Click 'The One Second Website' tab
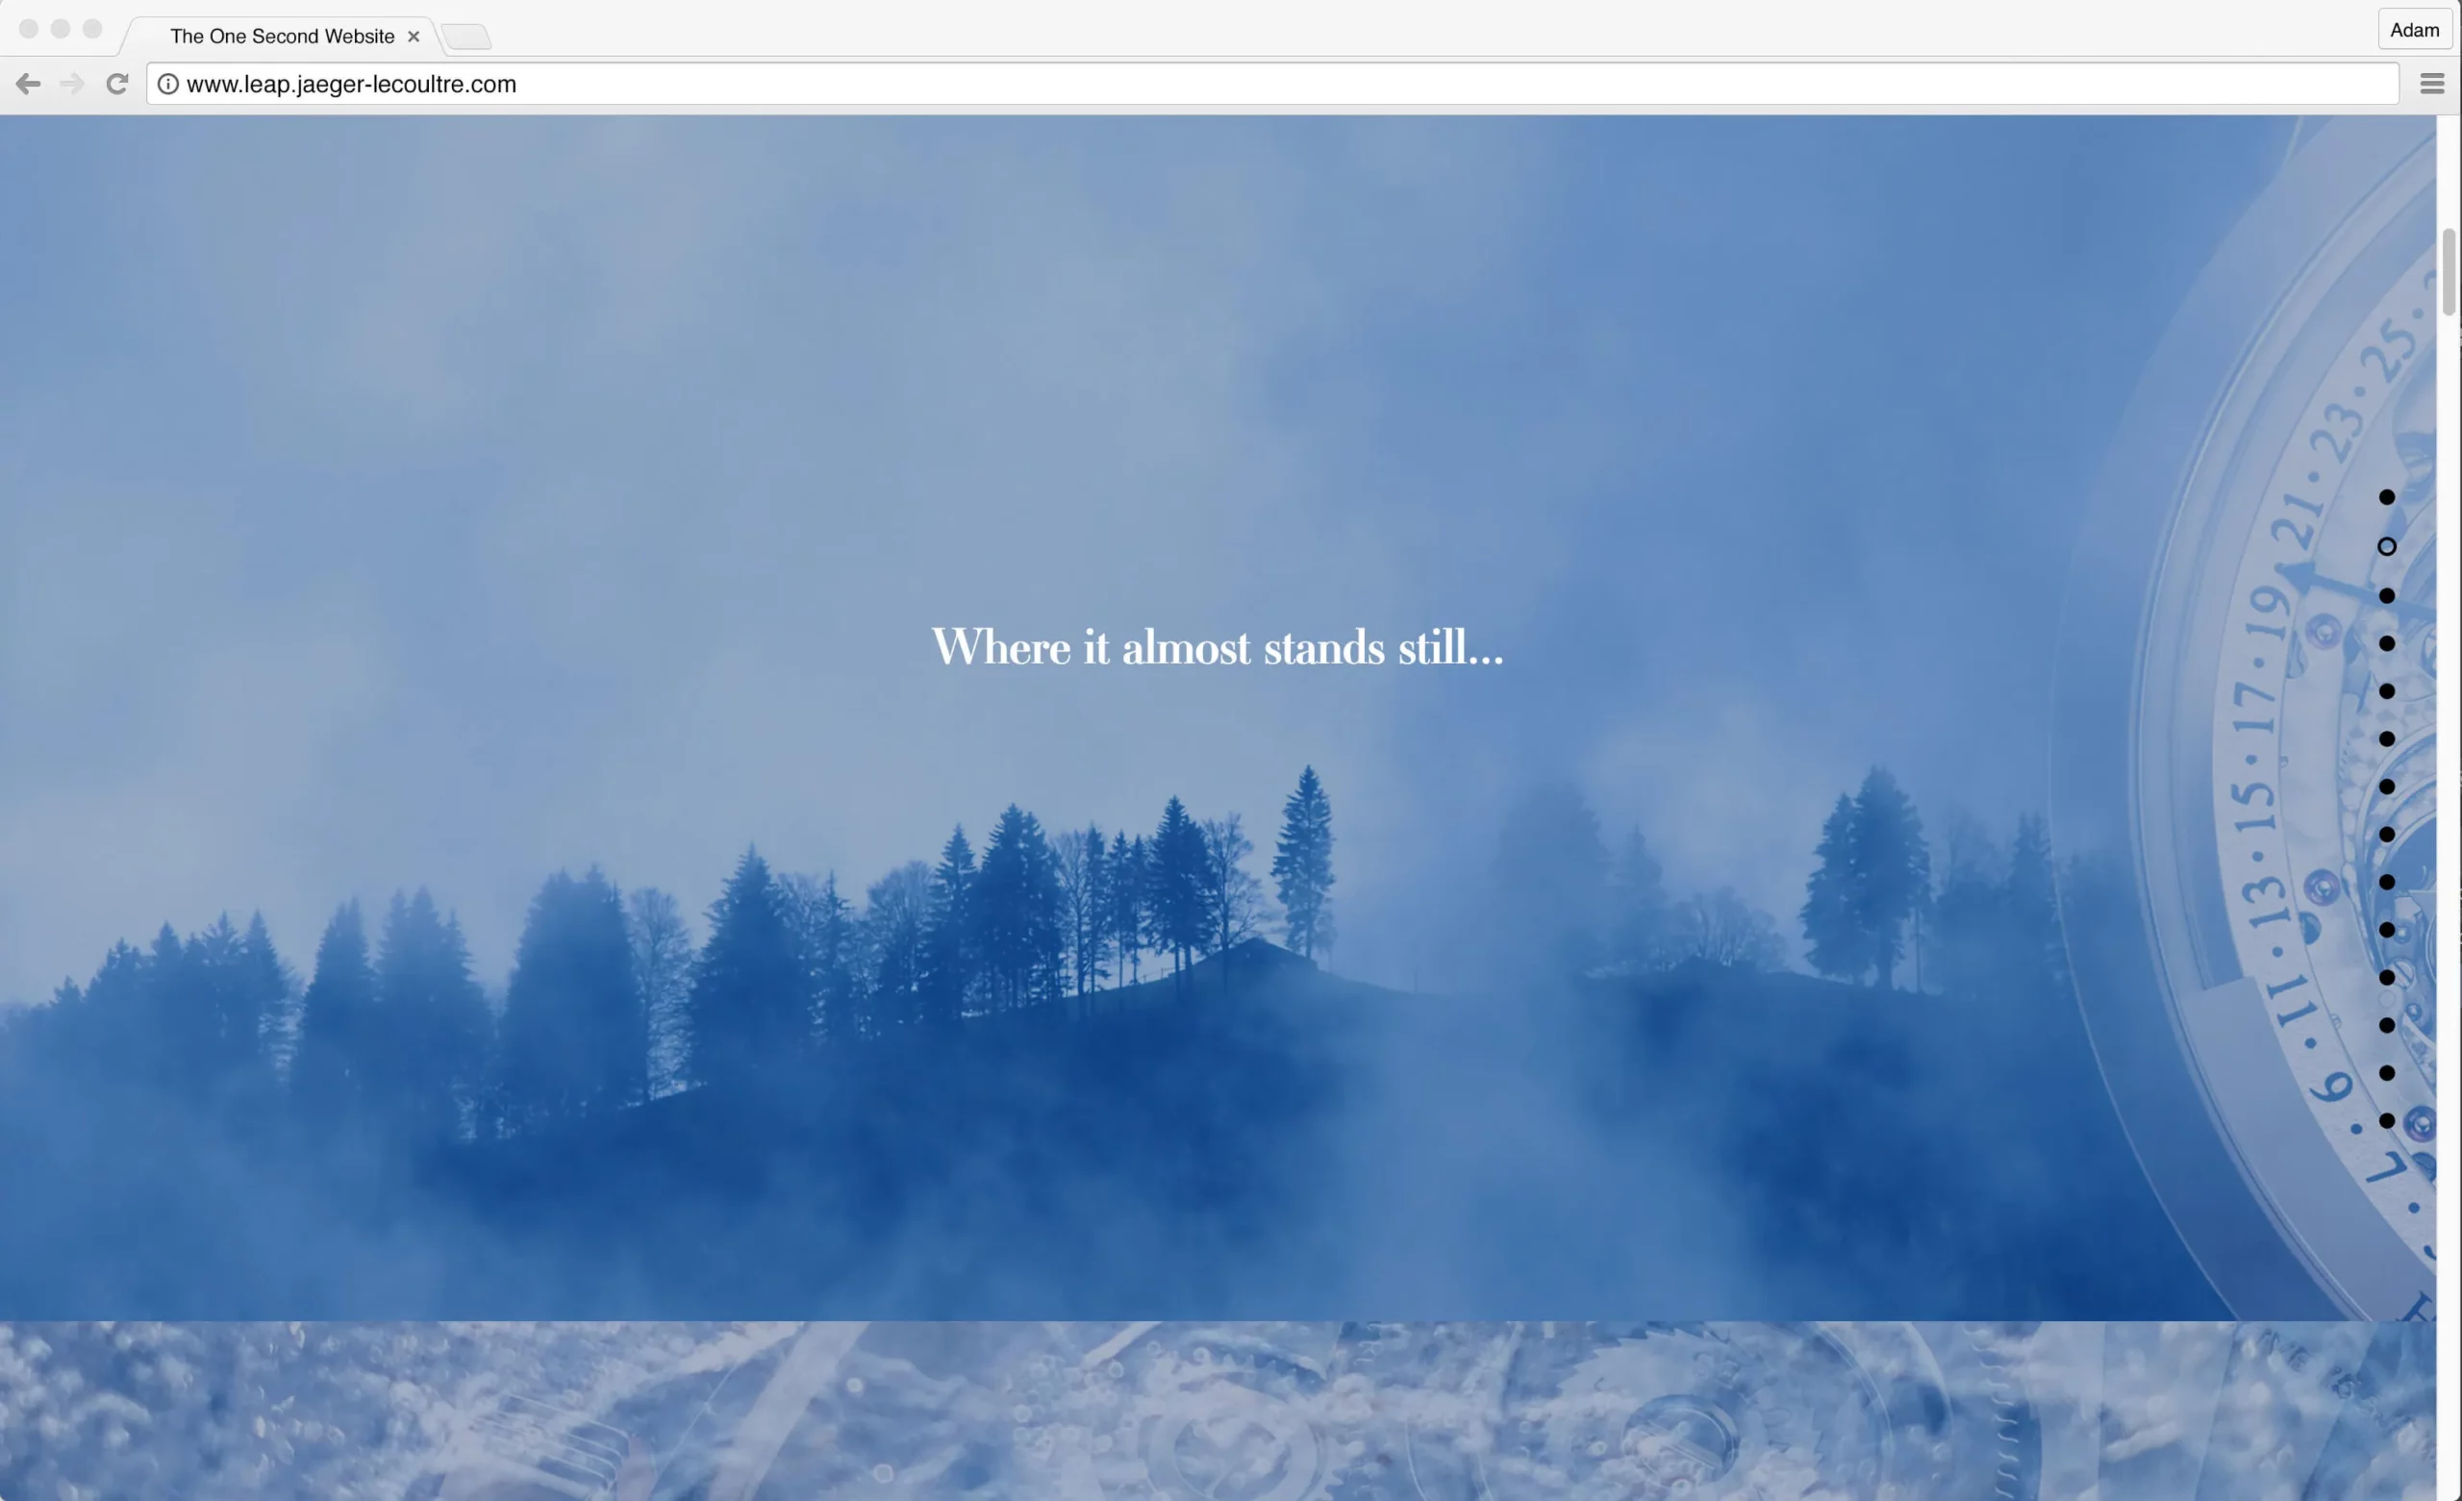The height and width of the screenshot is (1501, 2462). coord(282,34)
